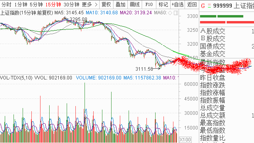Click the 3200 price axis label
Image resolution: width=254 pixels, height=143 pixels.
click(x=192, y=44)
